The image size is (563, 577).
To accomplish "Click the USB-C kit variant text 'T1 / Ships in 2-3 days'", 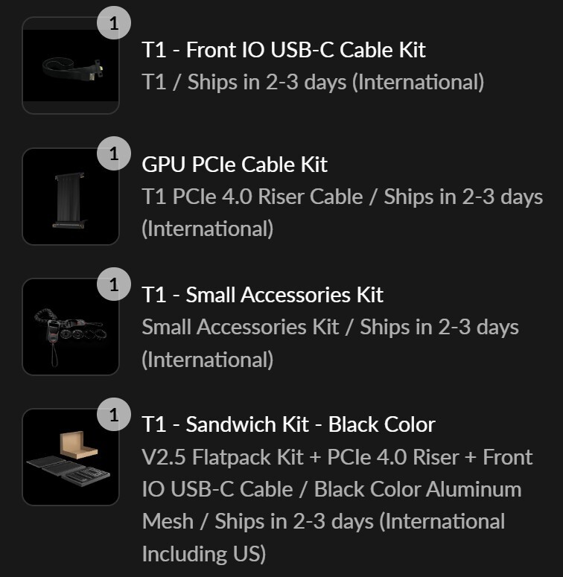I will click(x=244, y=82).
